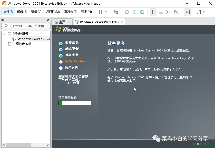Toggle the thumbnail bar view
The height and width of the screenshot is (148, 215).
click(161, 12)
